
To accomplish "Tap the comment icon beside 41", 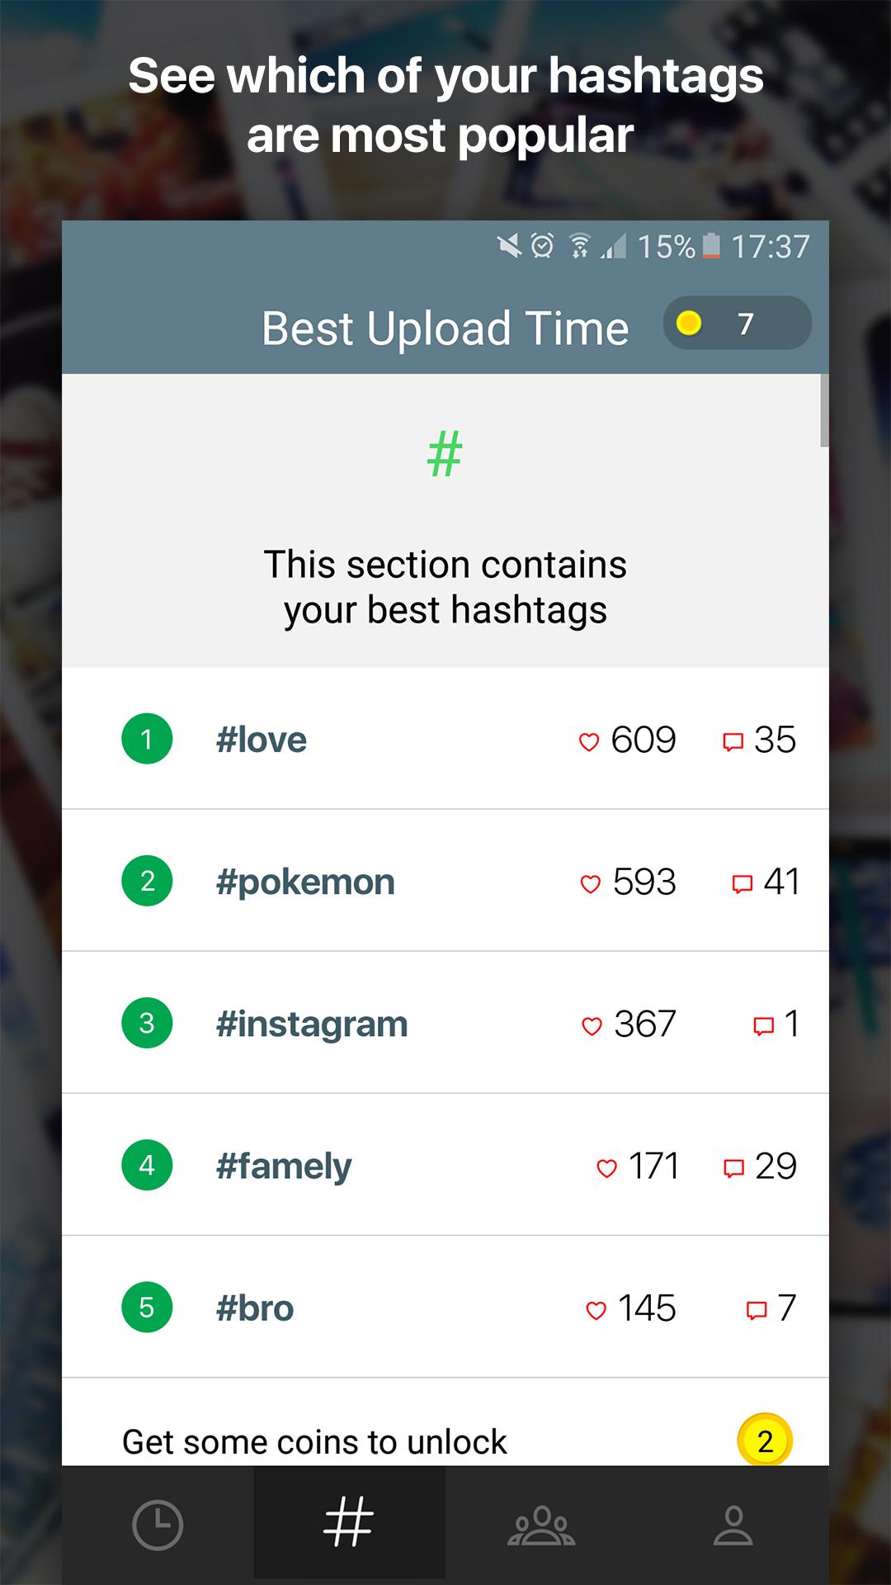I will [x=742, y=884].
